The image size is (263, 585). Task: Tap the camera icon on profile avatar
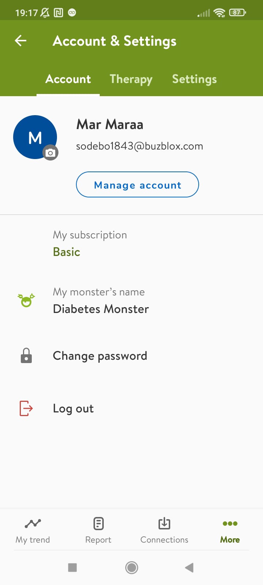coord(50,153)
